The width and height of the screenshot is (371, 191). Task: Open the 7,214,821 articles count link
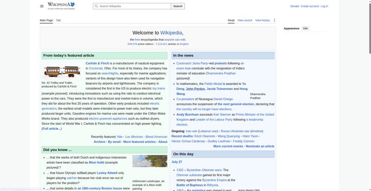click(161, 44)
